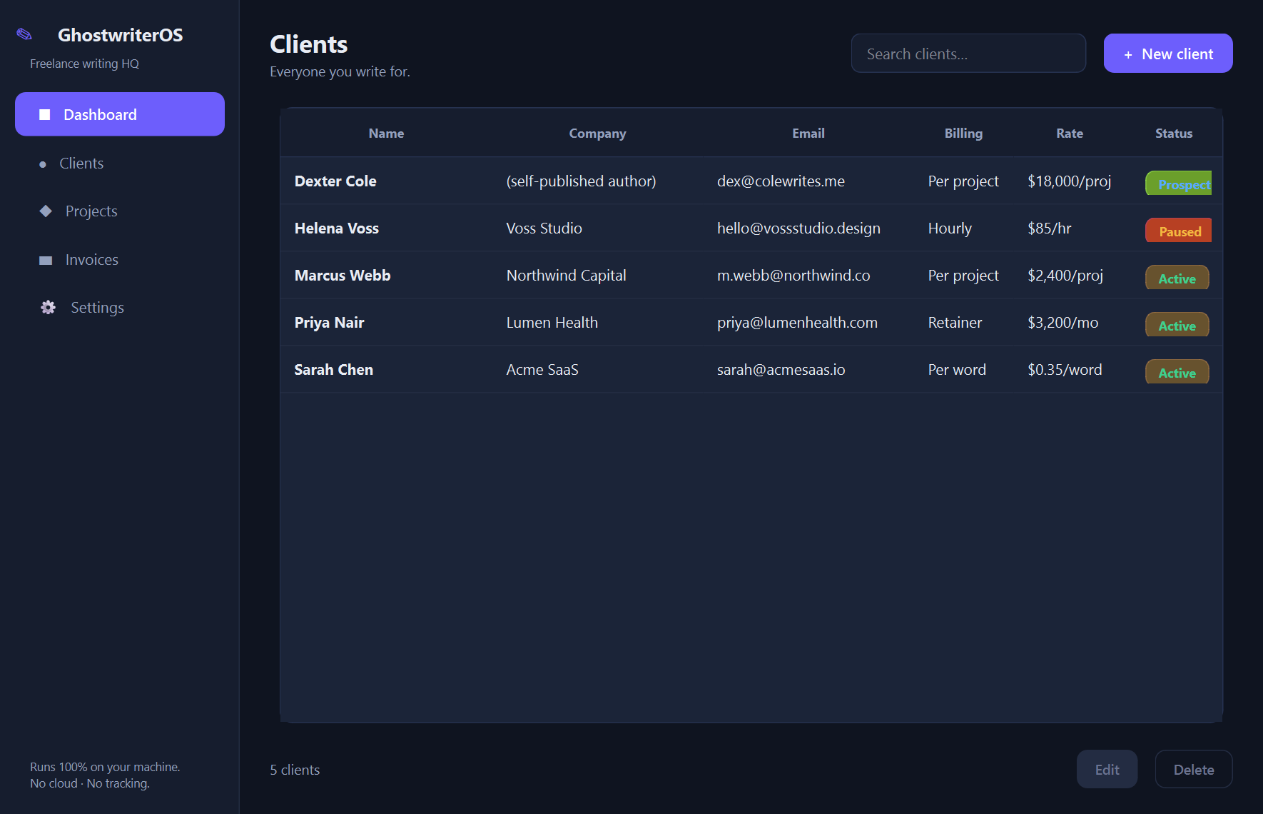This screenshot has height=814, width=1263.
Task: Click the $0.35/word rate
Action: (x=1065, y=370)
